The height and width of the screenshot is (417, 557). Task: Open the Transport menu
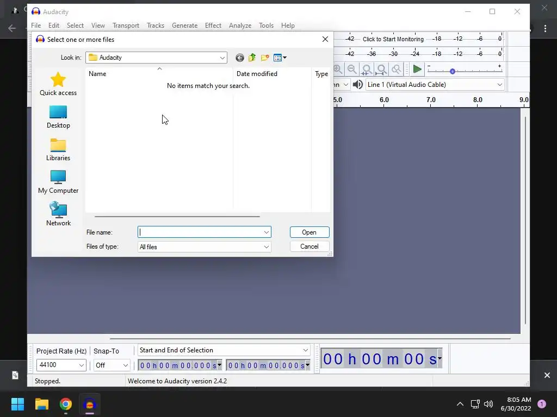point(126,26)
